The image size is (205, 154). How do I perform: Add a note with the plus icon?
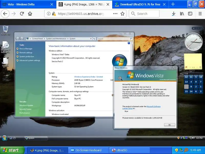[x=200, y=67]
